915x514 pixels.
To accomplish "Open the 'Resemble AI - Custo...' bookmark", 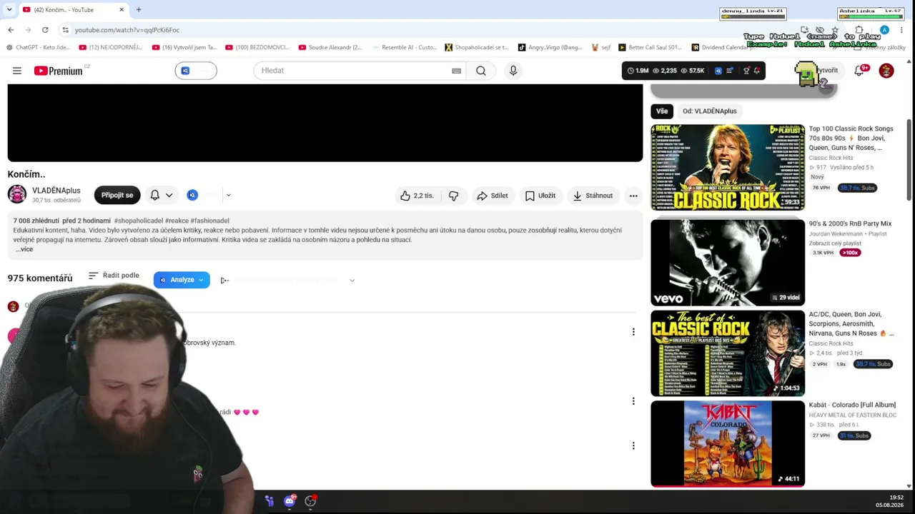I will pyautogui.click(x=403, y=48).
